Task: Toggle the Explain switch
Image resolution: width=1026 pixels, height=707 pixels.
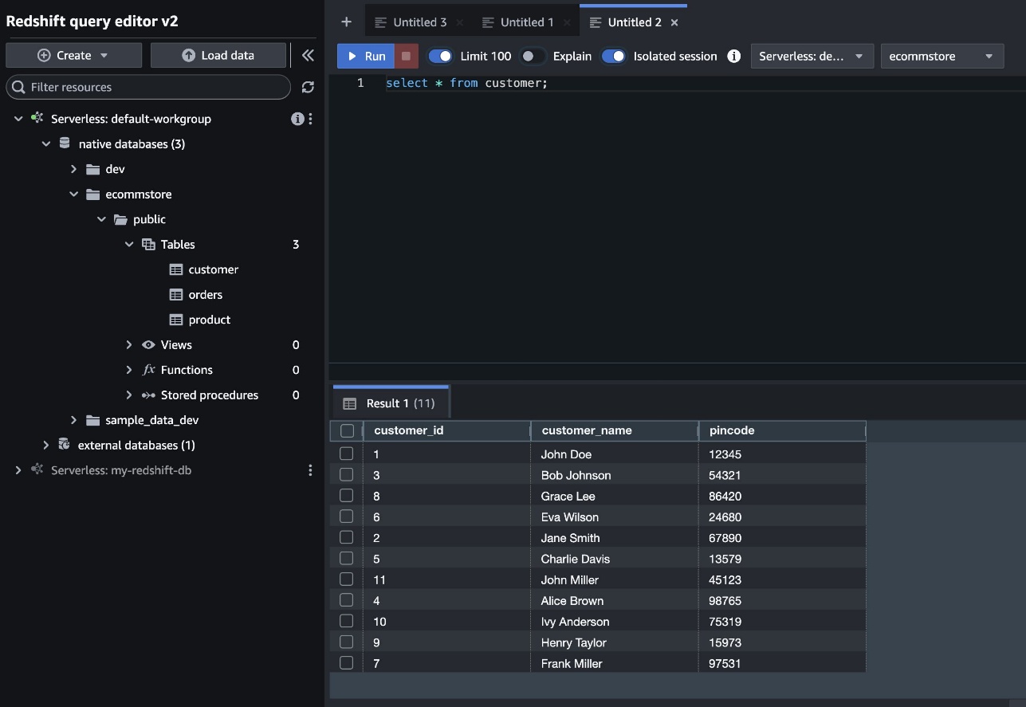Action: 532,56
